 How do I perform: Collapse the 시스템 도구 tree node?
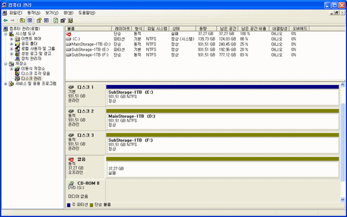(6, 34)
